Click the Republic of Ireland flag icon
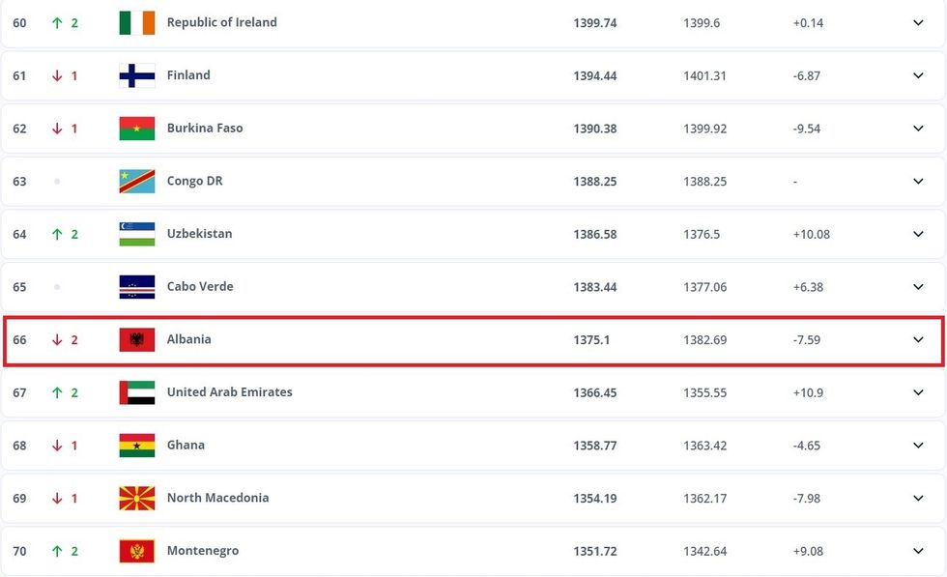Viewport: 947px width, 577px height. pos(136,23)
